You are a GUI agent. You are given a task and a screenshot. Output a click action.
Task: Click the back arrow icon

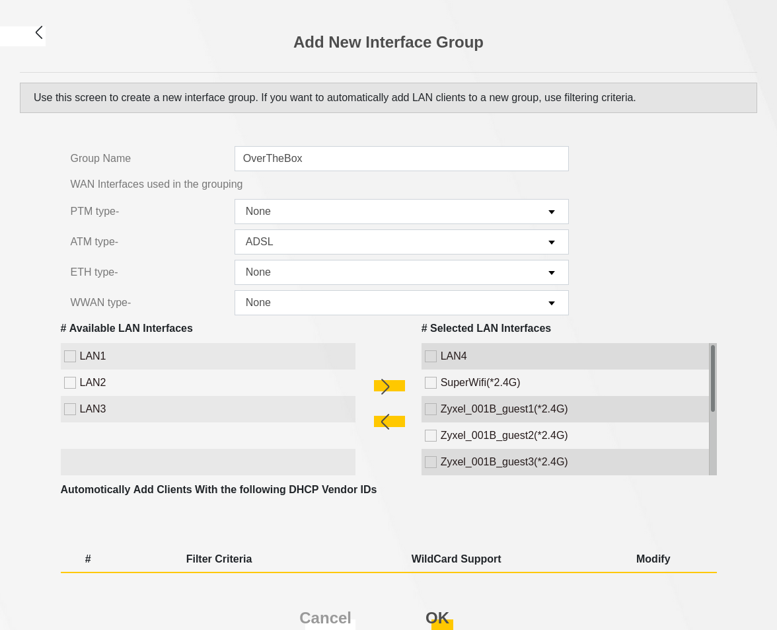coord(38,33)
